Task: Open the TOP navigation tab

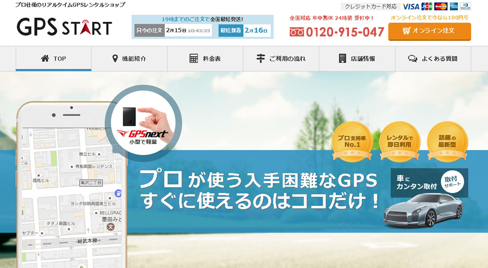Action: click(x=54, y=58)
